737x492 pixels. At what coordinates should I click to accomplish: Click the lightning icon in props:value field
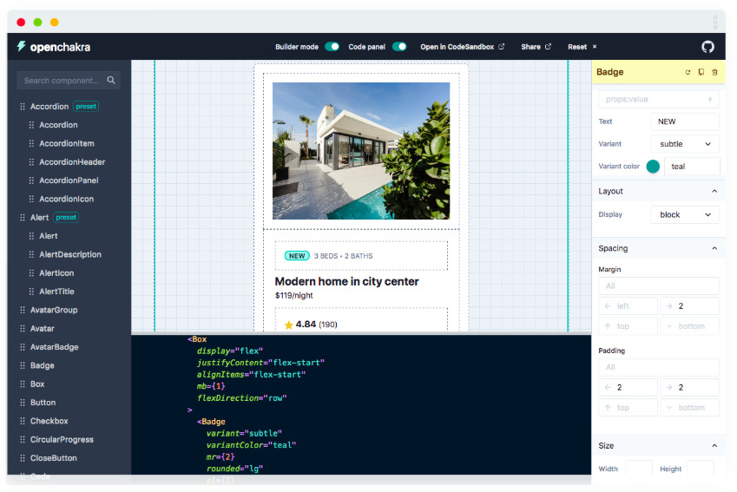pos(710,99)
